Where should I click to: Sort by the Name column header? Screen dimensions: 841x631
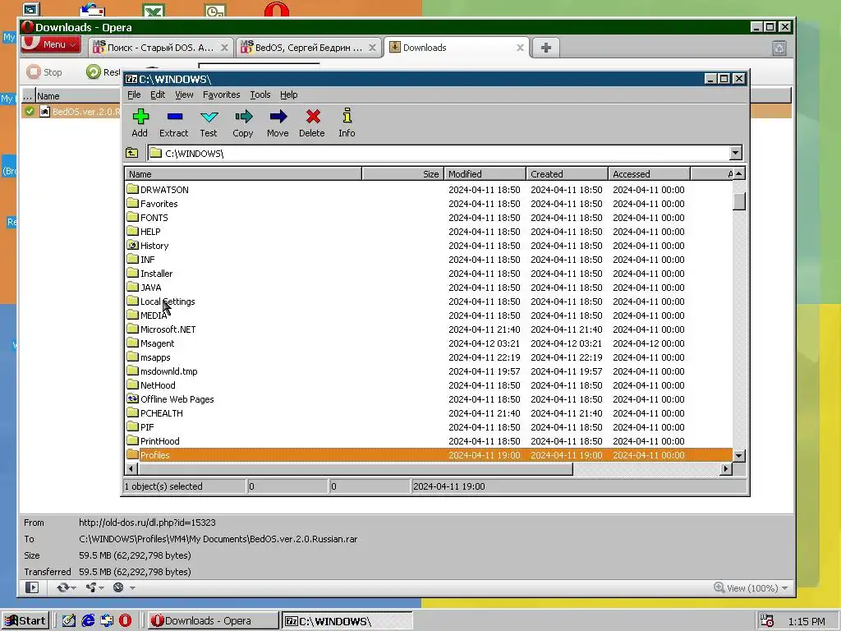point(243,174)
